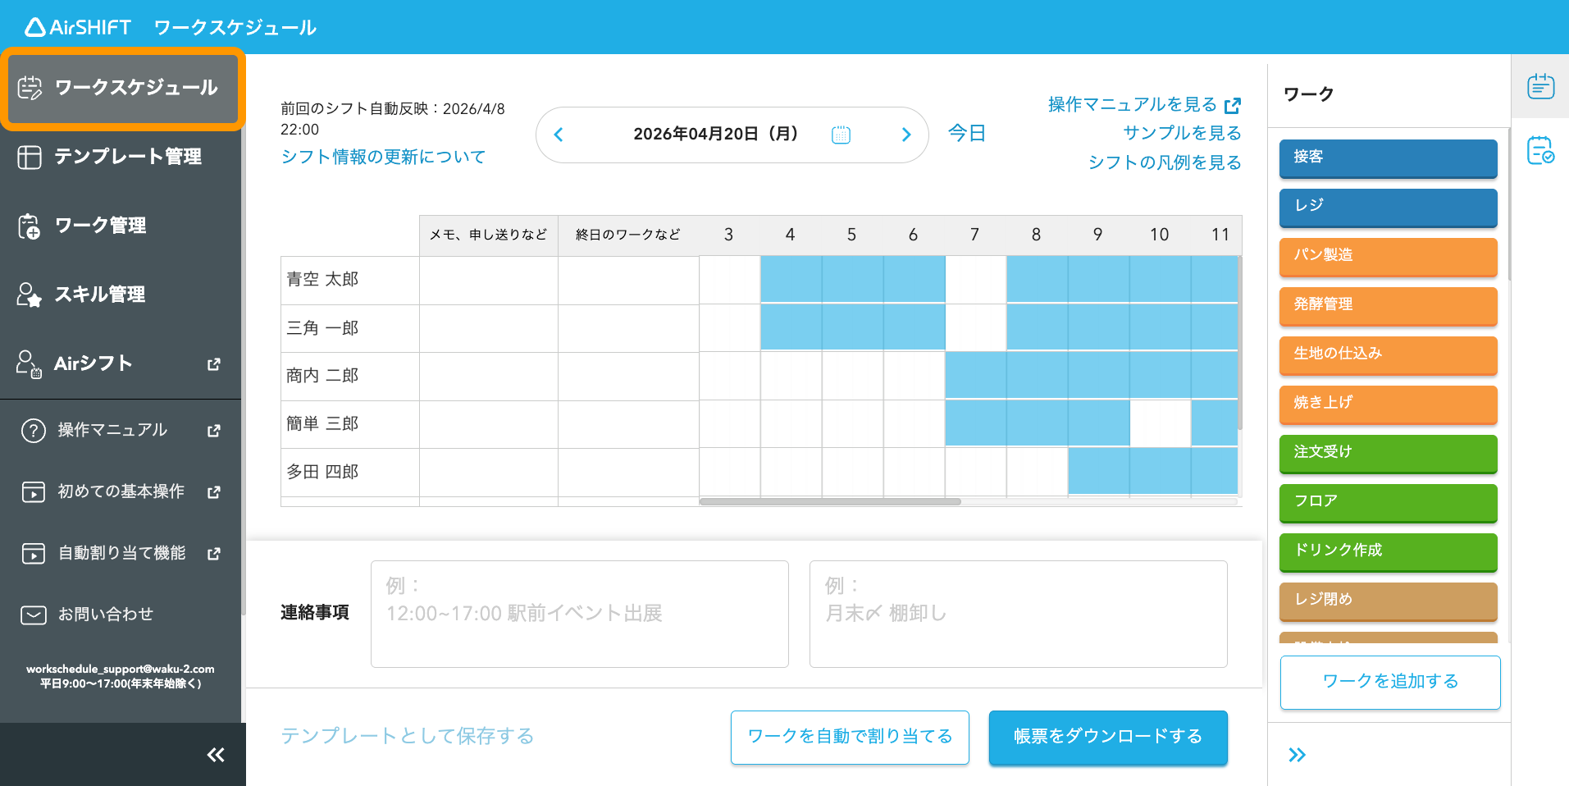The image size is (1569, 786).
Task: Click the question mark icon for 操作マニュアル
Action: click(x=34, y=431)
